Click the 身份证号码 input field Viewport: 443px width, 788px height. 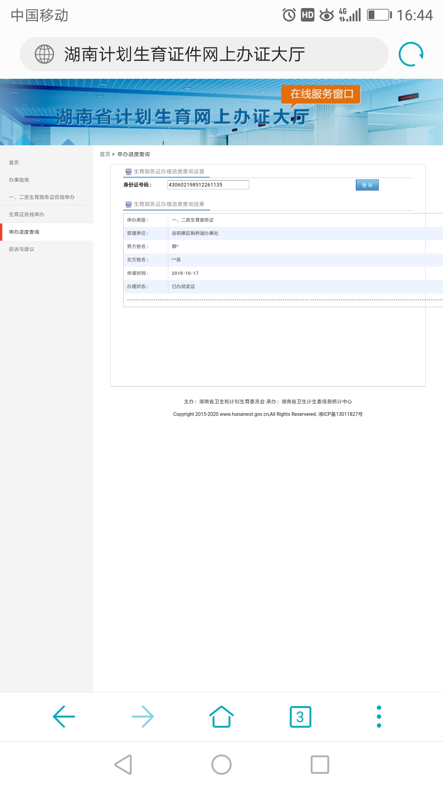click(208, 185)
